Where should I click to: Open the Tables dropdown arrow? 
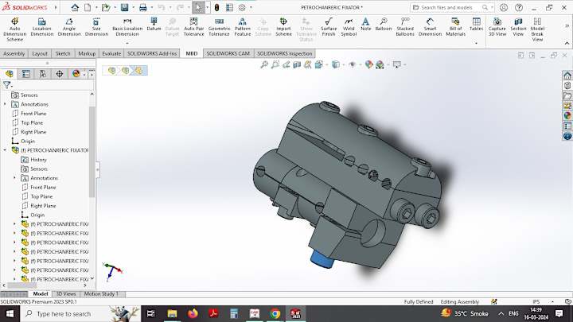tap(476, 43)
